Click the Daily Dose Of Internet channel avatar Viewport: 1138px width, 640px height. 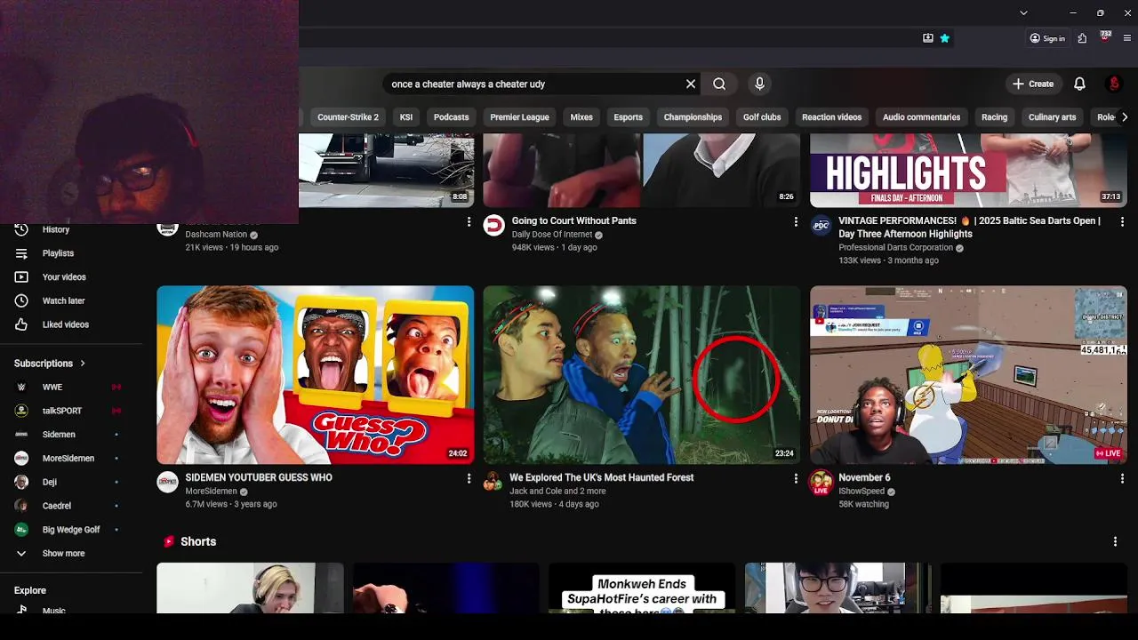(x=493, y=225)
